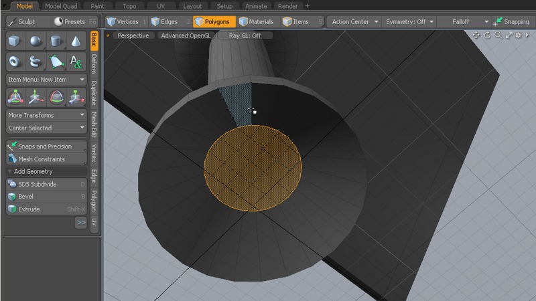Choose the Cone primitive tool
This screenshot has width=536, height=301.
[x=76, y=42]
